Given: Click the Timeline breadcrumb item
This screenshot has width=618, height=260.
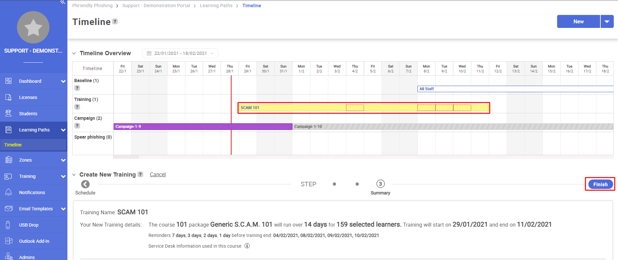Looking at the screenshot, I should pyautogui.click(x=251, y=6).
